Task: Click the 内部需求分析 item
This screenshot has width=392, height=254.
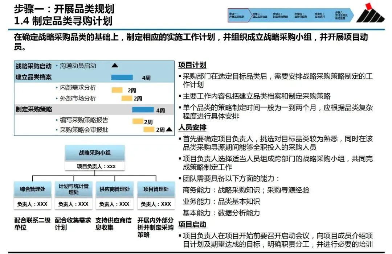Action: pos(78,88)
